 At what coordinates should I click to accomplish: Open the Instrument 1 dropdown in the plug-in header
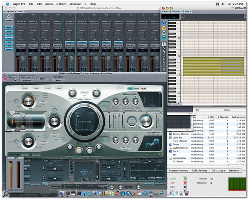(27, 77)
